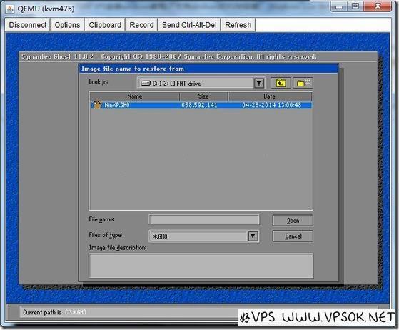Click the Current path status bar text

tap(54, 312)
